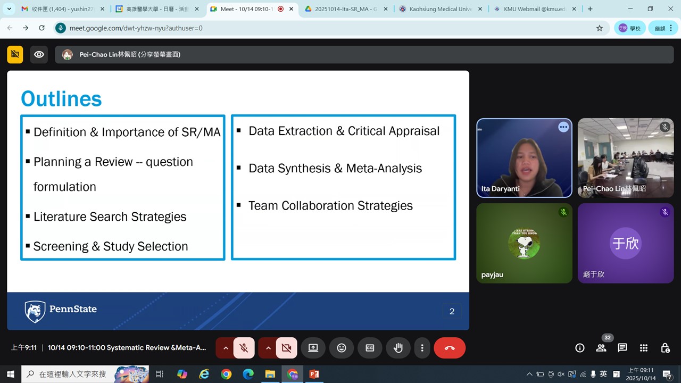The height and width of the screenshot is (383, 681).
Task: Open the emoji reactions panel
Action: coord(342,348)
